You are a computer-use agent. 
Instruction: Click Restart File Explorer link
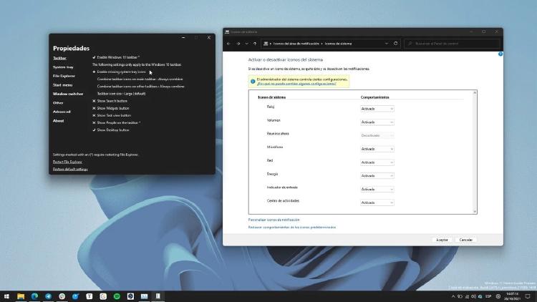(x=67, y=162)
